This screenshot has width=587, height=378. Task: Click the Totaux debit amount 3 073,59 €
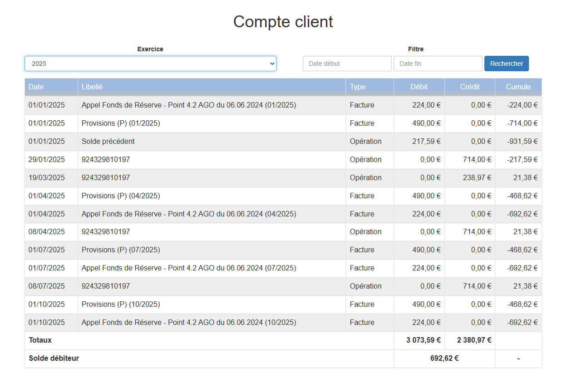pos(423,340)
